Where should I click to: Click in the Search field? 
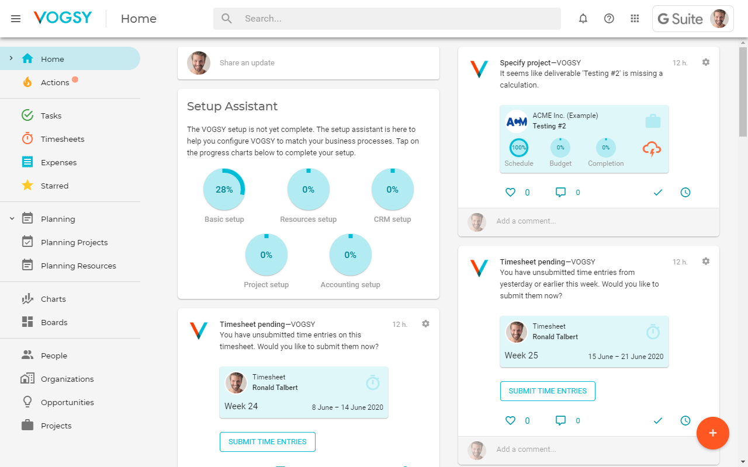(x=387, y=19)
